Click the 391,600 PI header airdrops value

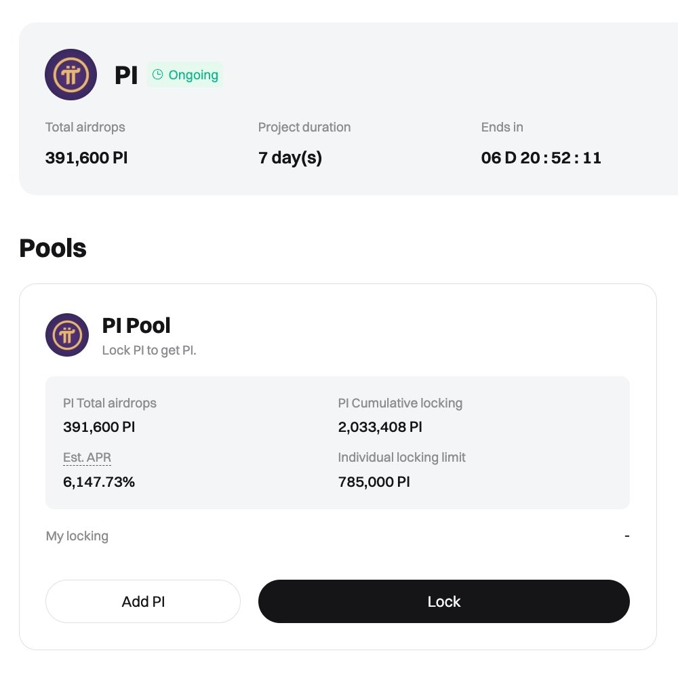click(x=87, y=158)
